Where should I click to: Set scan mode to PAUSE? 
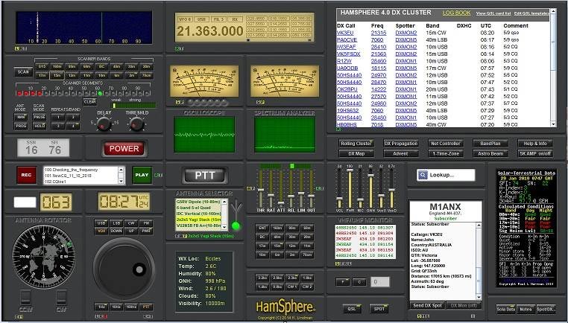(40, 117)
